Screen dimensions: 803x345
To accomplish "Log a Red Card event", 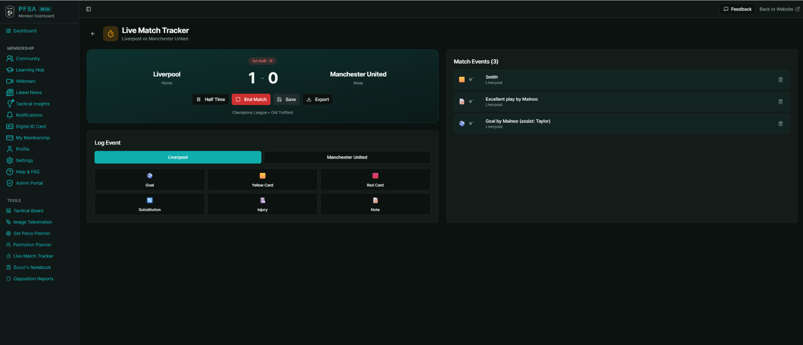I will (x=376, y=180).
